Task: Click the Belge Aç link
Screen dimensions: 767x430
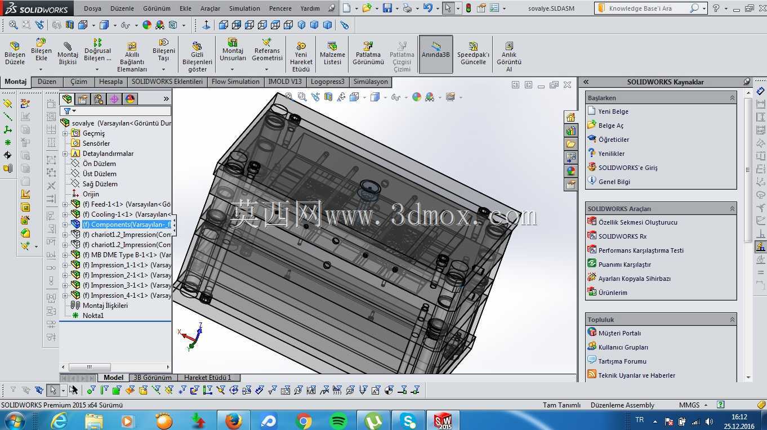Action: pyautogui.click(x=611, y=126)
